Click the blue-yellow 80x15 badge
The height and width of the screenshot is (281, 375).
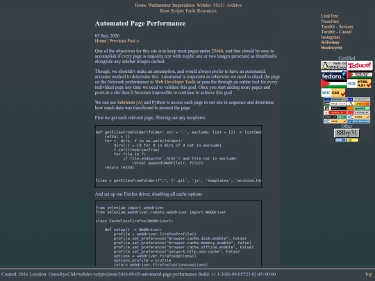click(347, 140)
